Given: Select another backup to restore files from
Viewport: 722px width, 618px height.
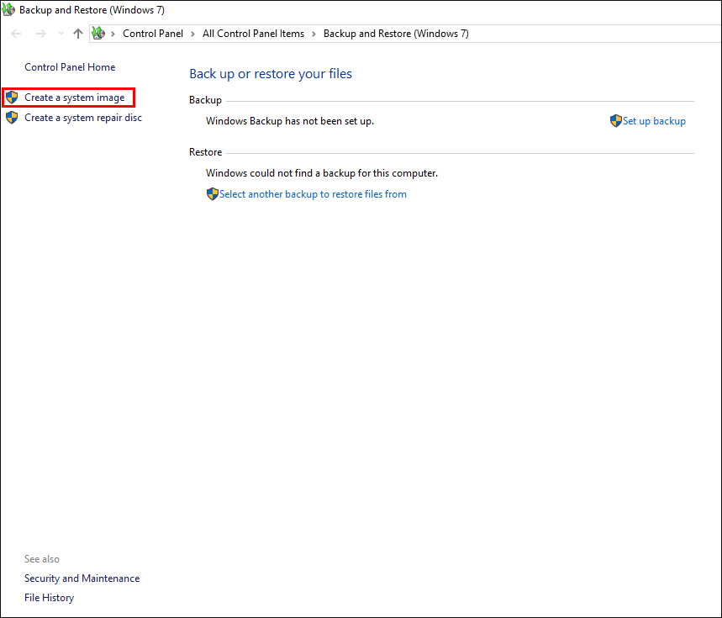Looking at the screenshot, I should tap(314, 194).
